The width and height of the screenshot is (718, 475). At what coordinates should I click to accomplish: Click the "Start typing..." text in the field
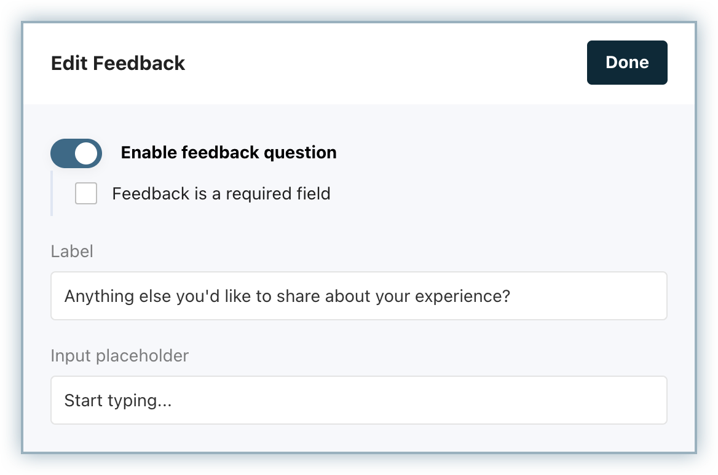coord(118,401)
